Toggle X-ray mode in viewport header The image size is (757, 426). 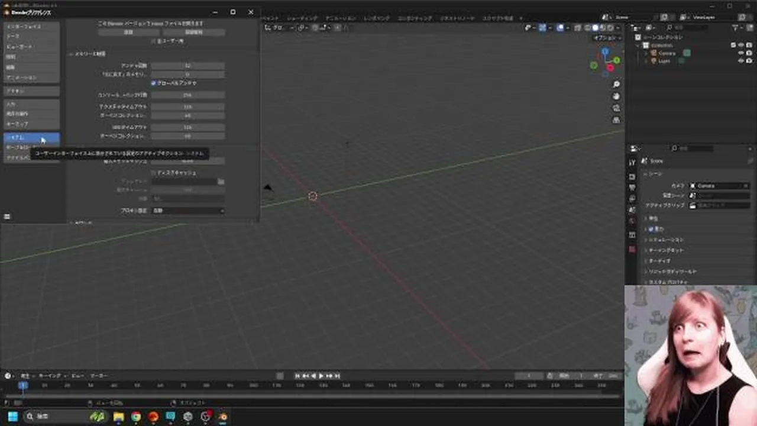pyautogui.click(x=578, y=28)
